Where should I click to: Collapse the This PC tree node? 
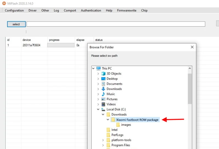[93, 68]
